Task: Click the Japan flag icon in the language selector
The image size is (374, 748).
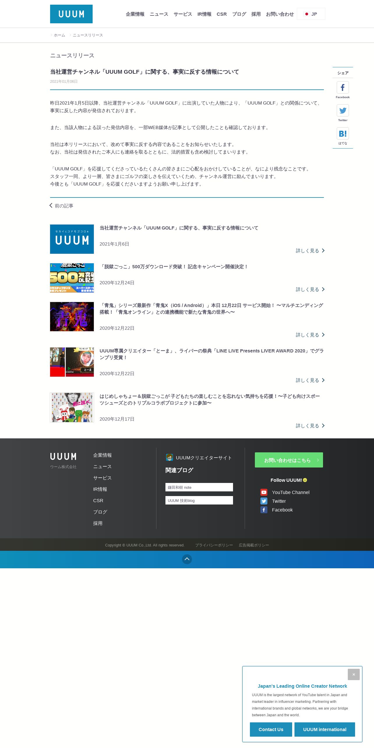Action: point(306,14)
